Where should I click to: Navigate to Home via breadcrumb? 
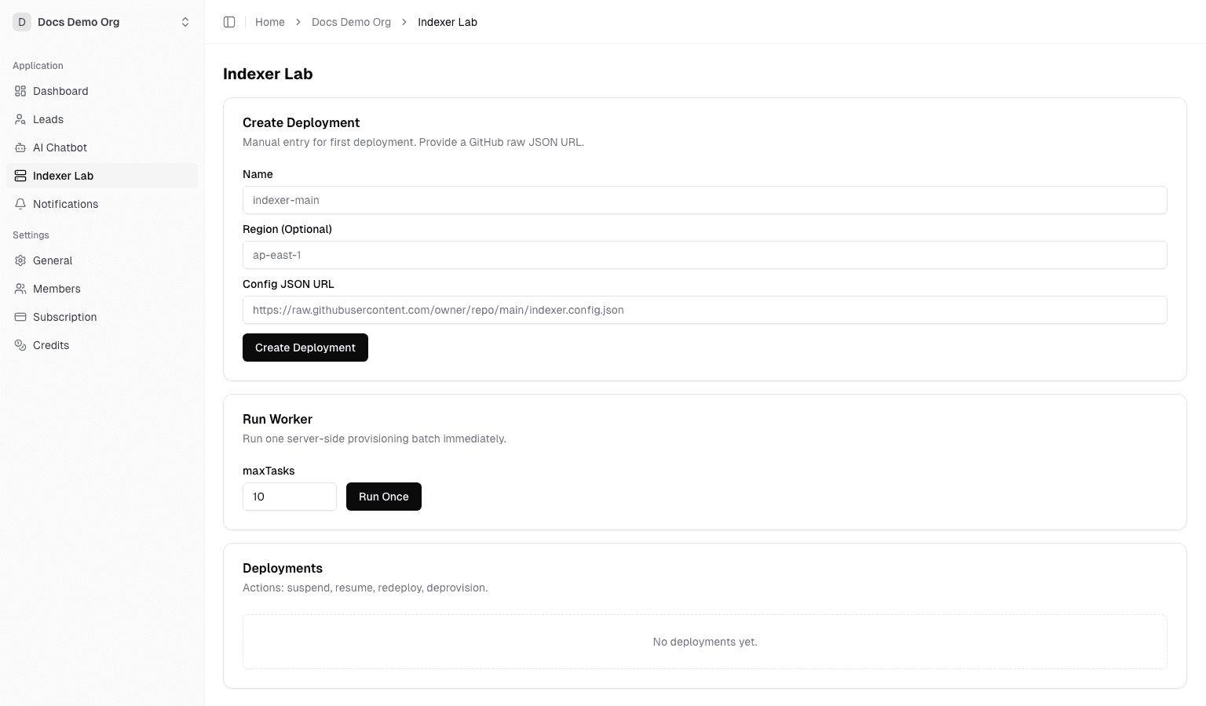[270, 22]
